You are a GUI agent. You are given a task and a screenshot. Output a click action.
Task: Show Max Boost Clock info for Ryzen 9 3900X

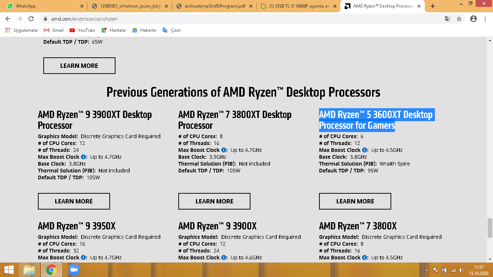224,258
